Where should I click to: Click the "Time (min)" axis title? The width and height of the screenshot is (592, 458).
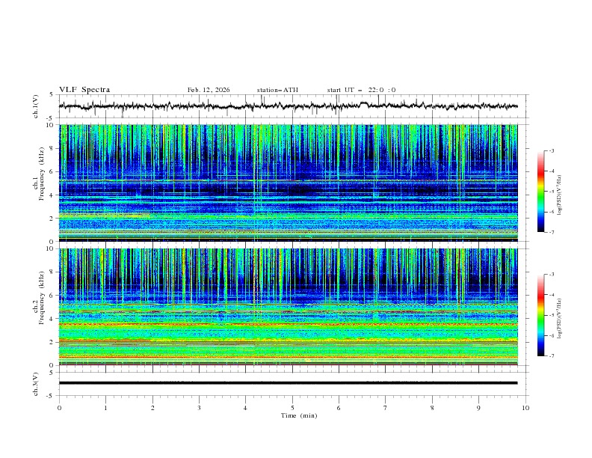pos(299,415)
